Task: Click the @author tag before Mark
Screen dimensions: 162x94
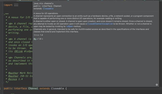Action: click(13, 73)
